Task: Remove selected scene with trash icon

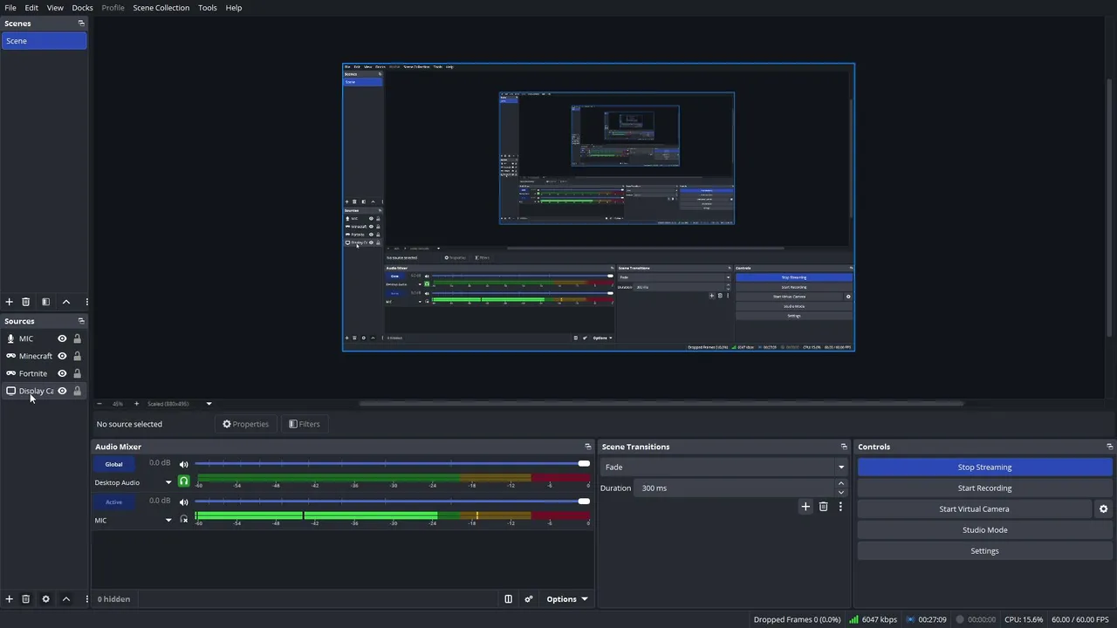Action: pyautogui.click(x=26, y=302)
